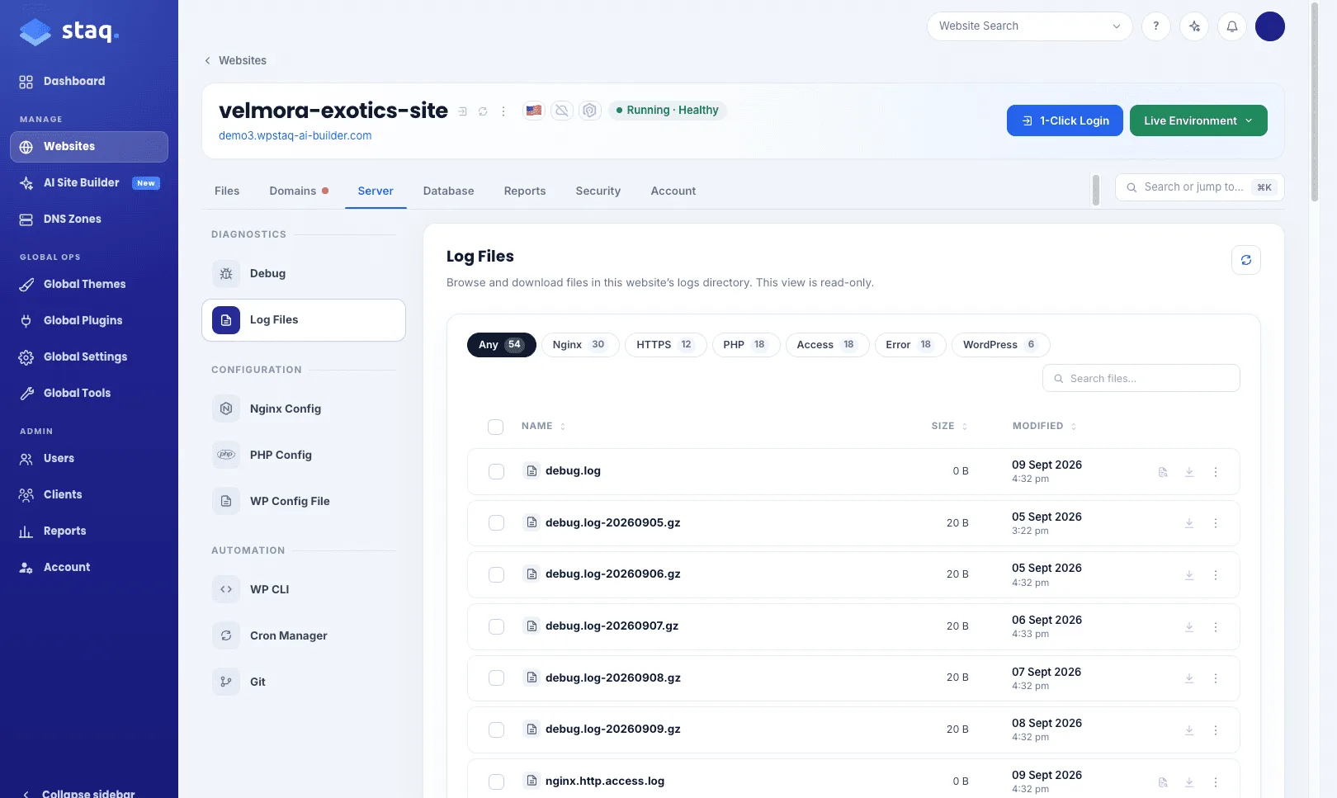Expand Live Environment dropdown
1337x798 pixels.
(1198, 120)
